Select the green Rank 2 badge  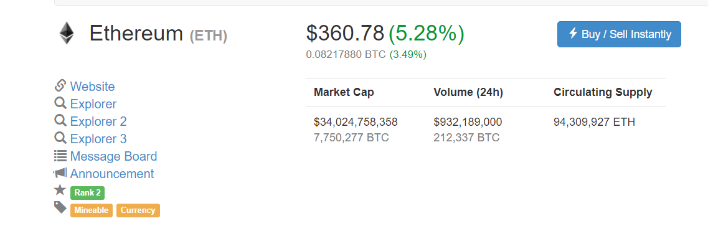click(x=88, y=192)
